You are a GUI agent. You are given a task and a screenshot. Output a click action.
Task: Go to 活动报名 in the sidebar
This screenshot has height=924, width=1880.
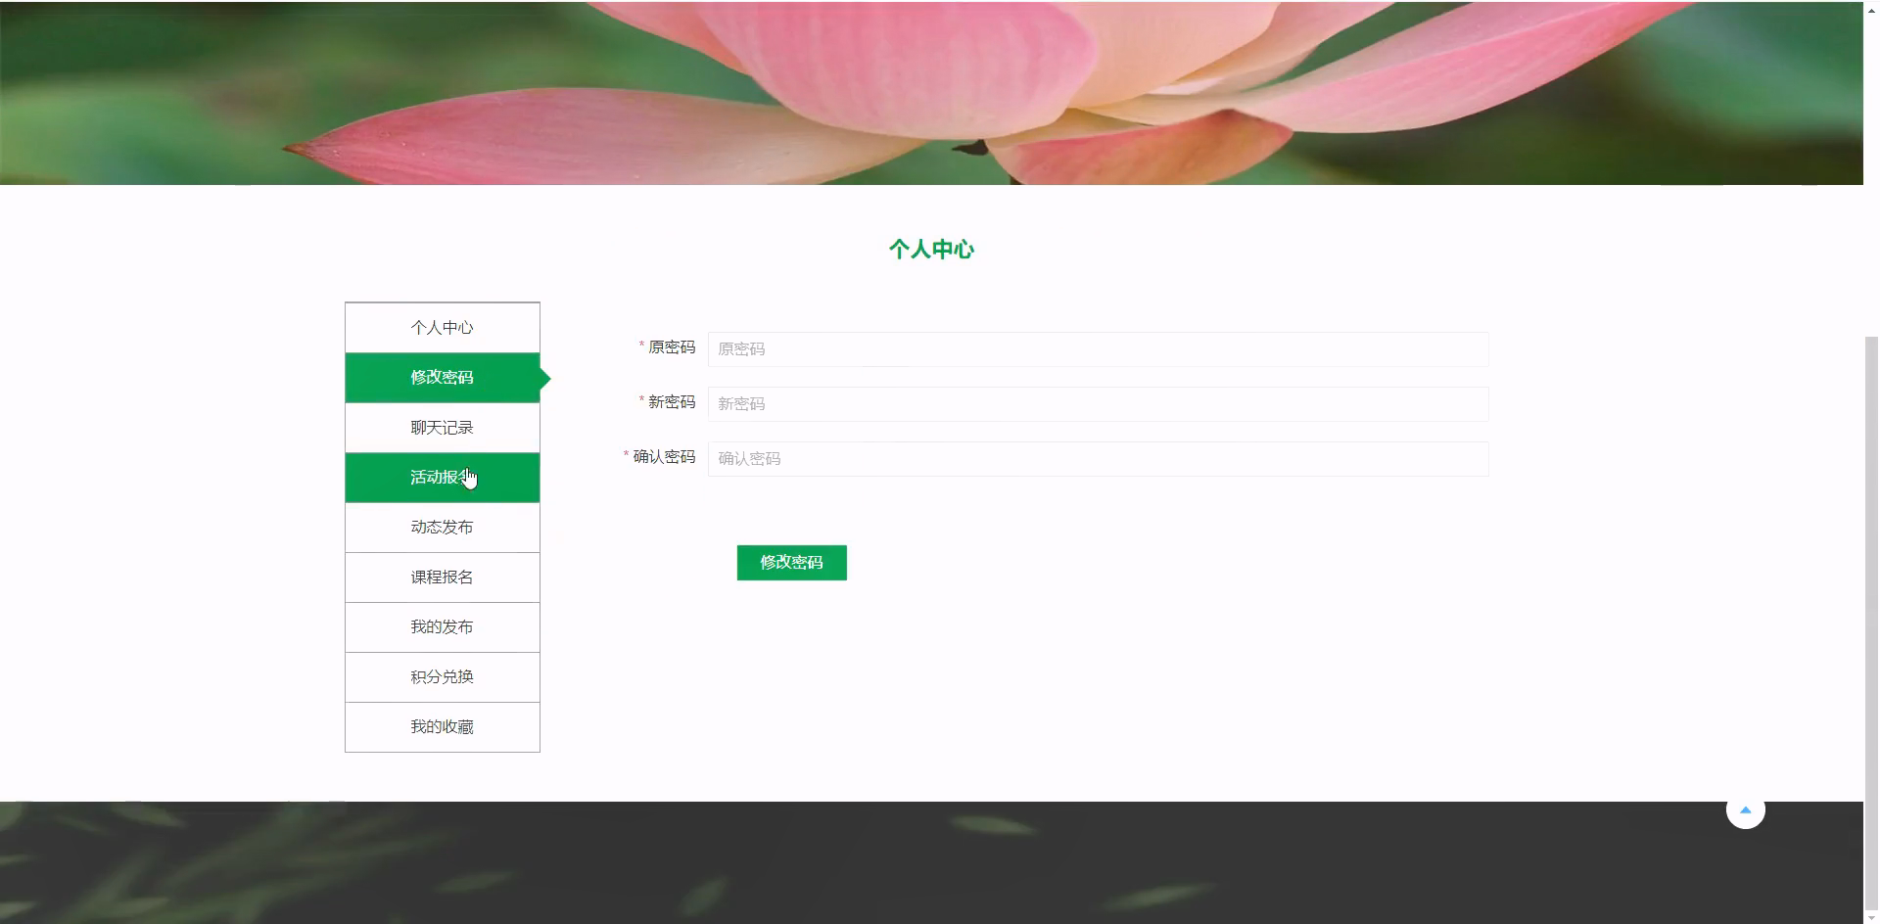(x=442, y=478)
